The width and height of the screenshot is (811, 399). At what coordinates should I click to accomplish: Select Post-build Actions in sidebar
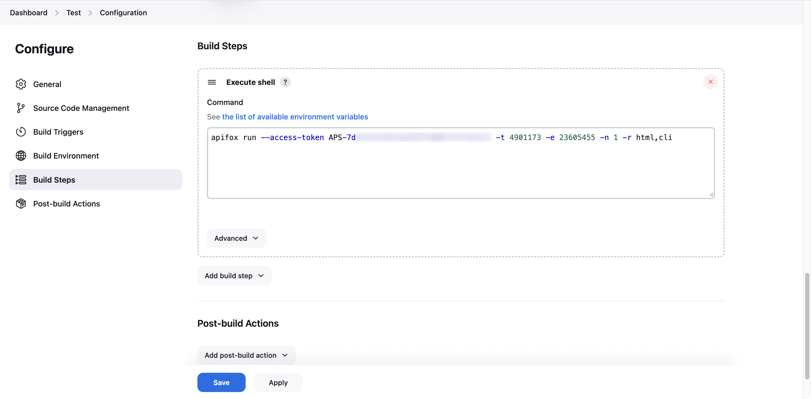pyautogui.click(x=67, y=204)
